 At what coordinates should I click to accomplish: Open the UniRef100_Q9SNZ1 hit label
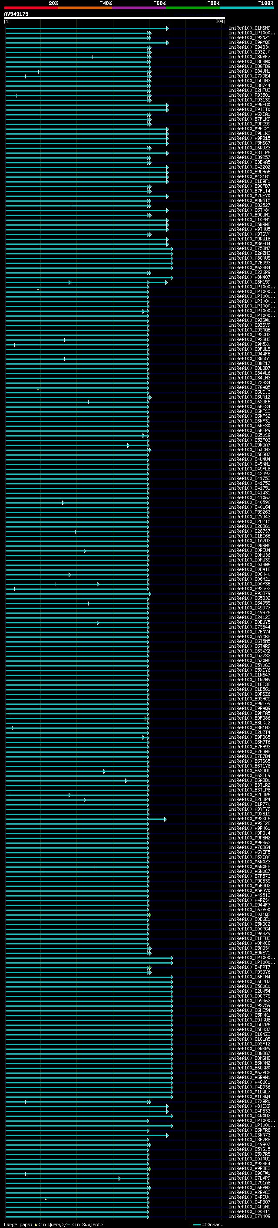click(x=249, y=37)
